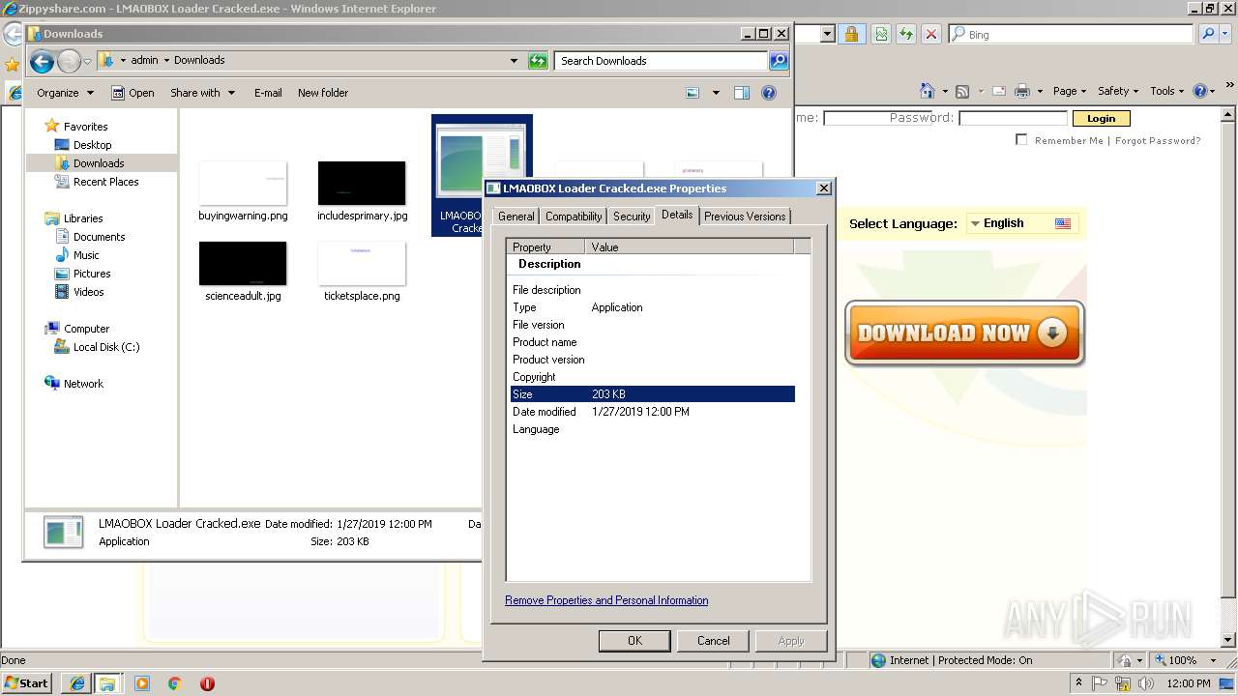Launch Chrome from the taskbar
Image resolution: width=1238 pixels, height=696 pixels.
point(175,683)
